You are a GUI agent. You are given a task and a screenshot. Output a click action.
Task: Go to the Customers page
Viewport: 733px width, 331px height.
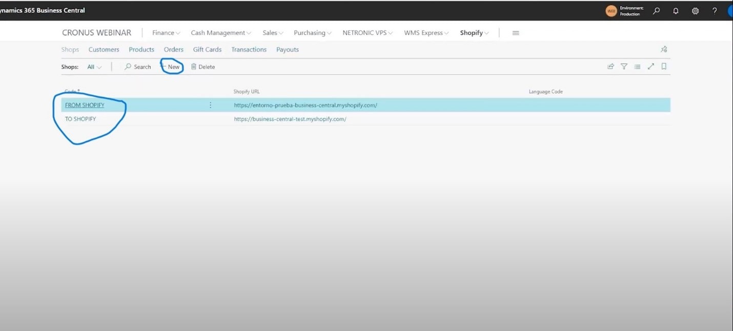104,50
